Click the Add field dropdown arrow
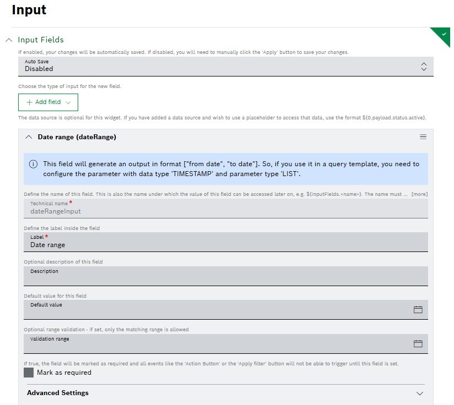Image resolution: width=454 pixels, height=405 pixels. [x=68, y=102]
